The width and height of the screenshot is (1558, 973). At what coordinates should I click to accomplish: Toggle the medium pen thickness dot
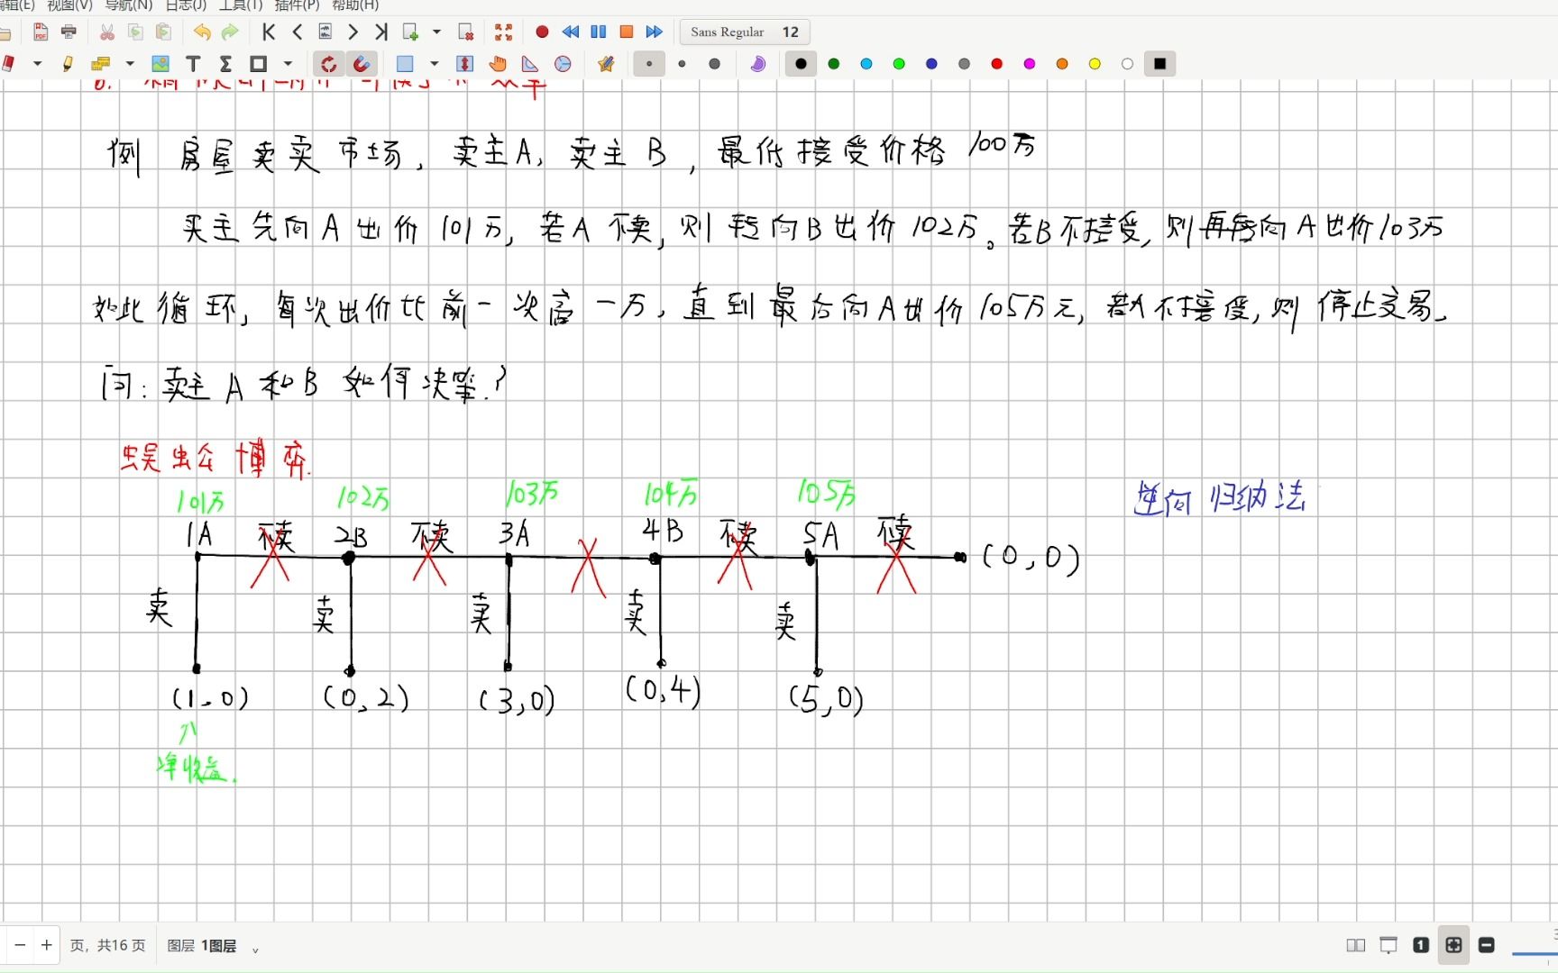click(682, 63)
